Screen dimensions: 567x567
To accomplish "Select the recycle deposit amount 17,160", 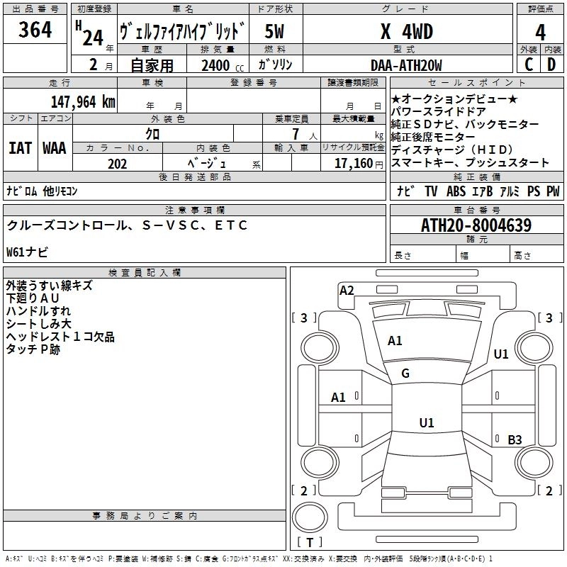I will pos(358,164).
